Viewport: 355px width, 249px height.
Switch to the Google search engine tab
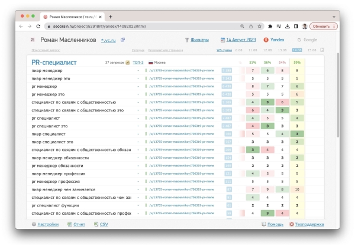307,40
